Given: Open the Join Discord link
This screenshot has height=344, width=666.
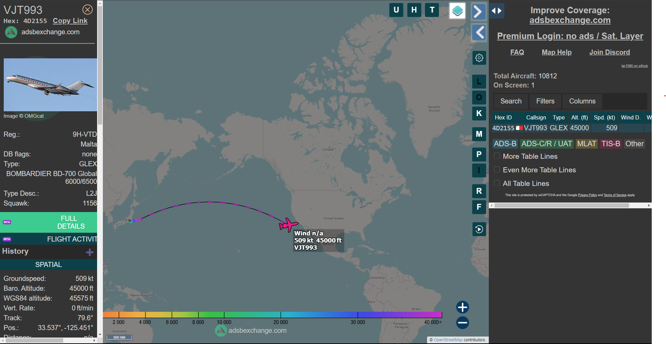Looking at the screenshot, I should coord(610,52).
